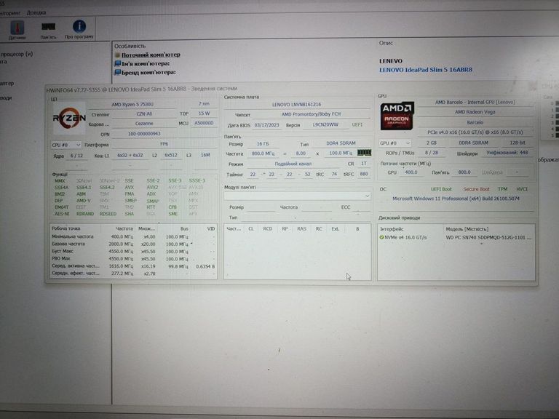Click the HVCI indicator
This screenshot has height=419, width=559.
[522, 189]
